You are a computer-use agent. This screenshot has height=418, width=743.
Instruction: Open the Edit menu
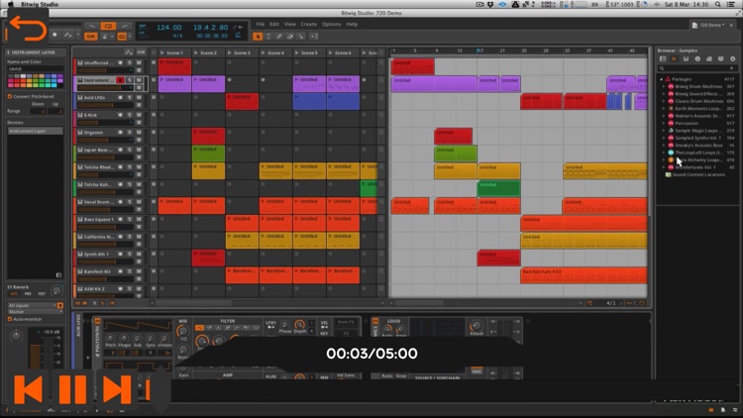point(274,24)
